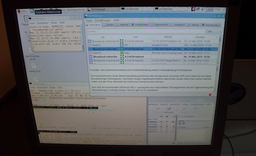Viewport: 256px width, 156px height.
Task: Click the red envelope column icon in Claws Mail
Action: click(x=161, y=116)
